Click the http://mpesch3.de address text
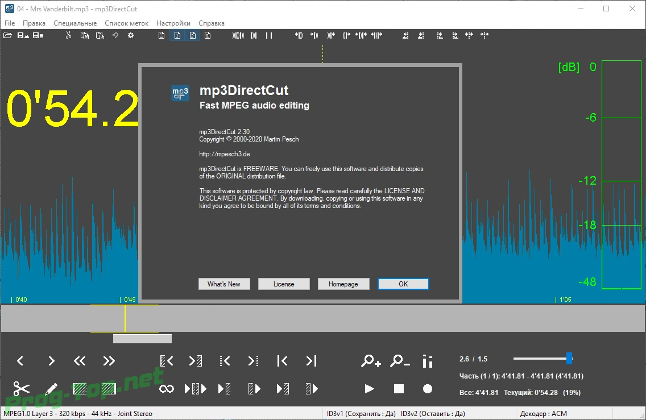 [x=225, y=154]
